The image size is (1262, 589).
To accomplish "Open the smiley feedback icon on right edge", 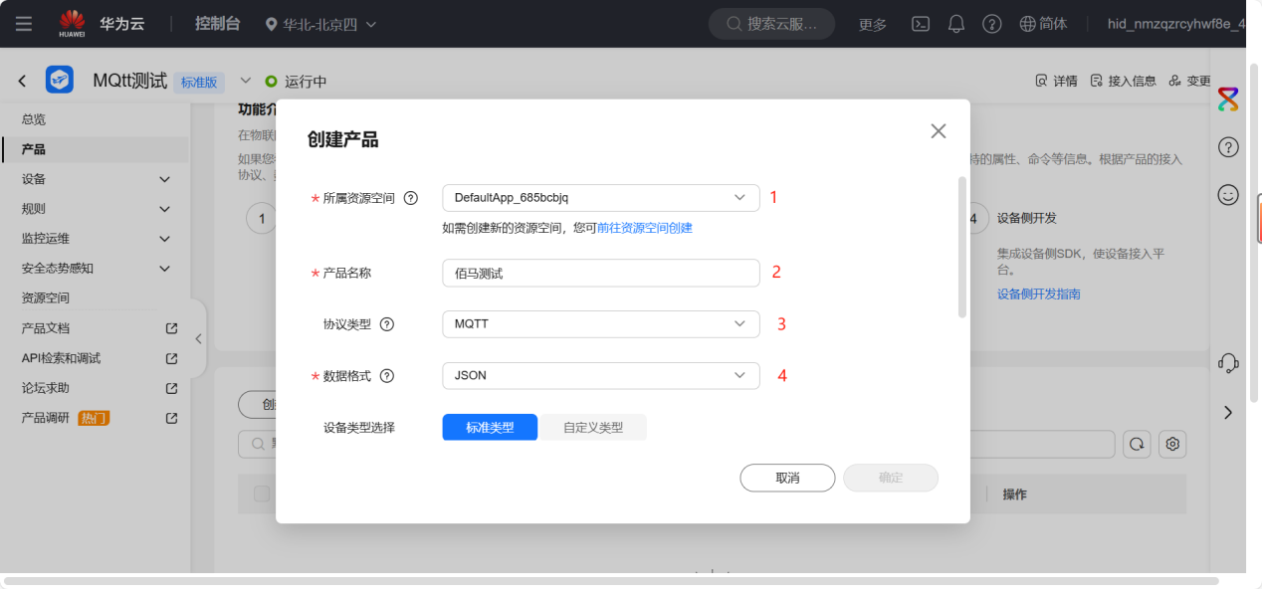I will point(1227,194).
